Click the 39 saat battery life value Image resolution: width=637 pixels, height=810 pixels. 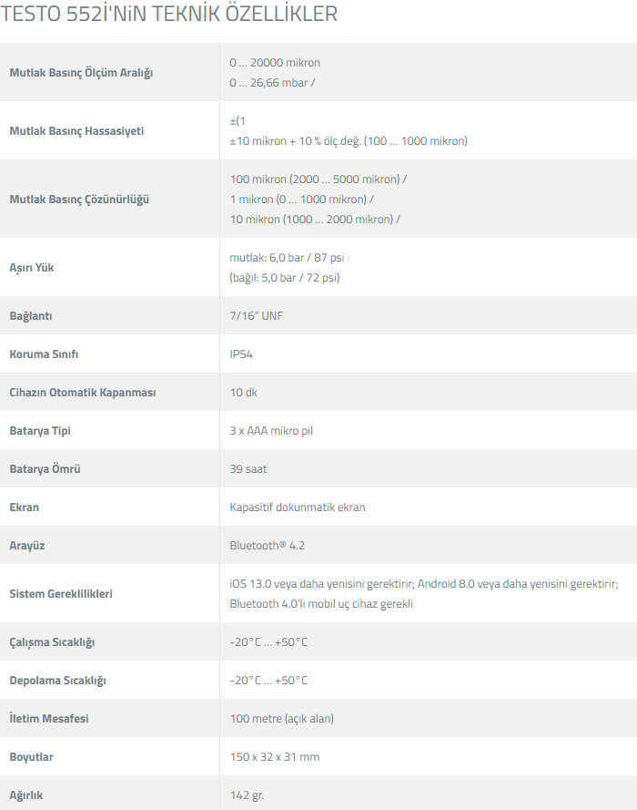(248, 468)
